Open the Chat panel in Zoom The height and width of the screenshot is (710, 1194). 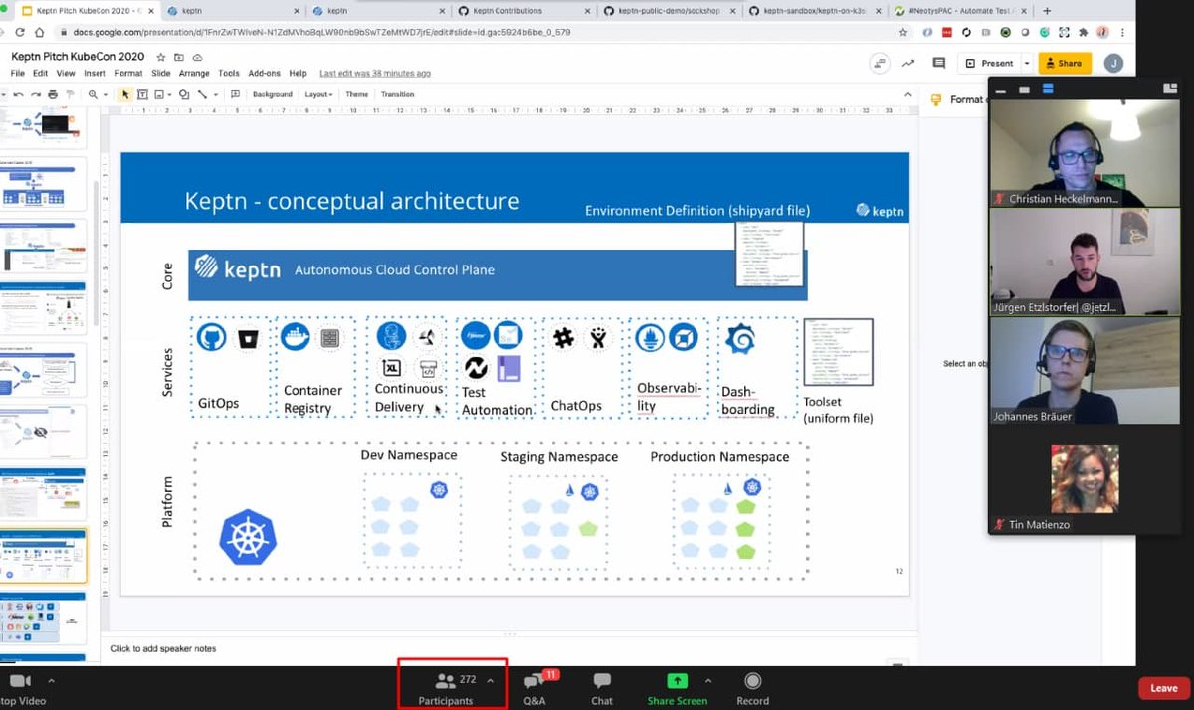click(602, 687)
